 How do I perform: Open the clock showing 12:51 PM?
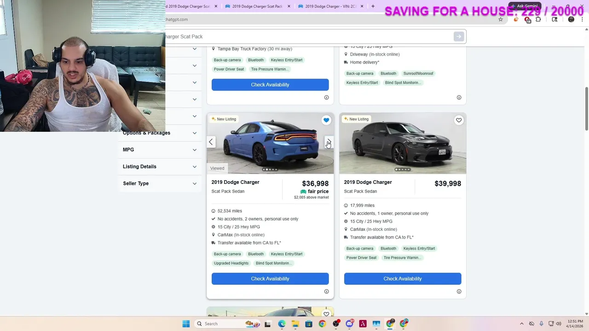point(575,324)
